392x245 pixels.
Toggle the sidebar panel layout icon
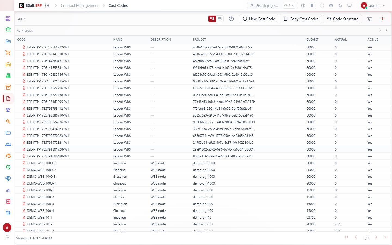[313, 5]
